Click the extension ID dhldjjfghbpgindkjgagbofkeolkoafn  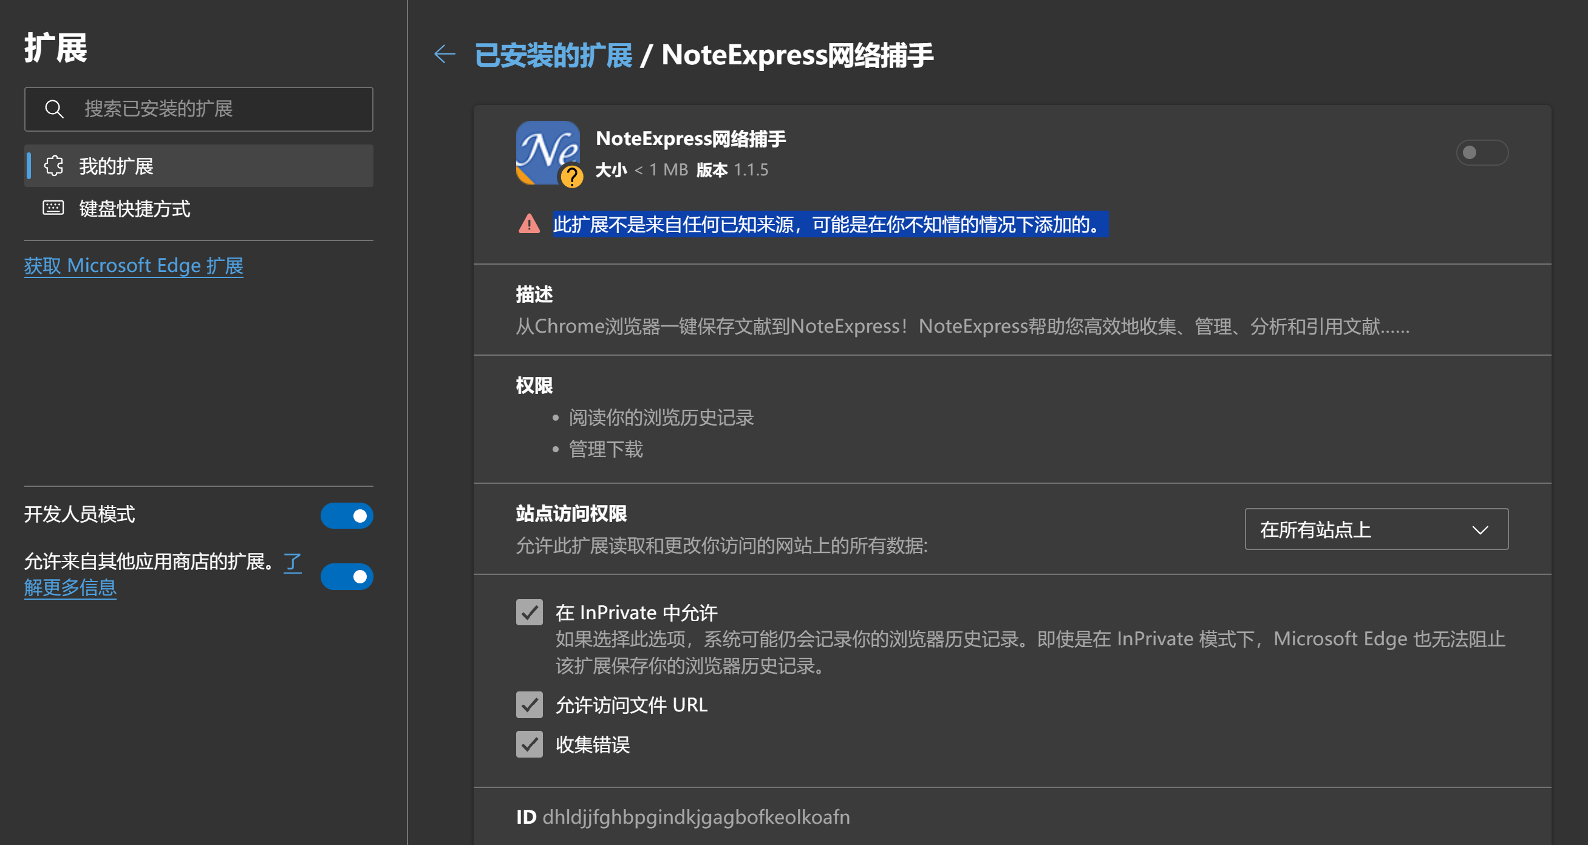(695, 816)
